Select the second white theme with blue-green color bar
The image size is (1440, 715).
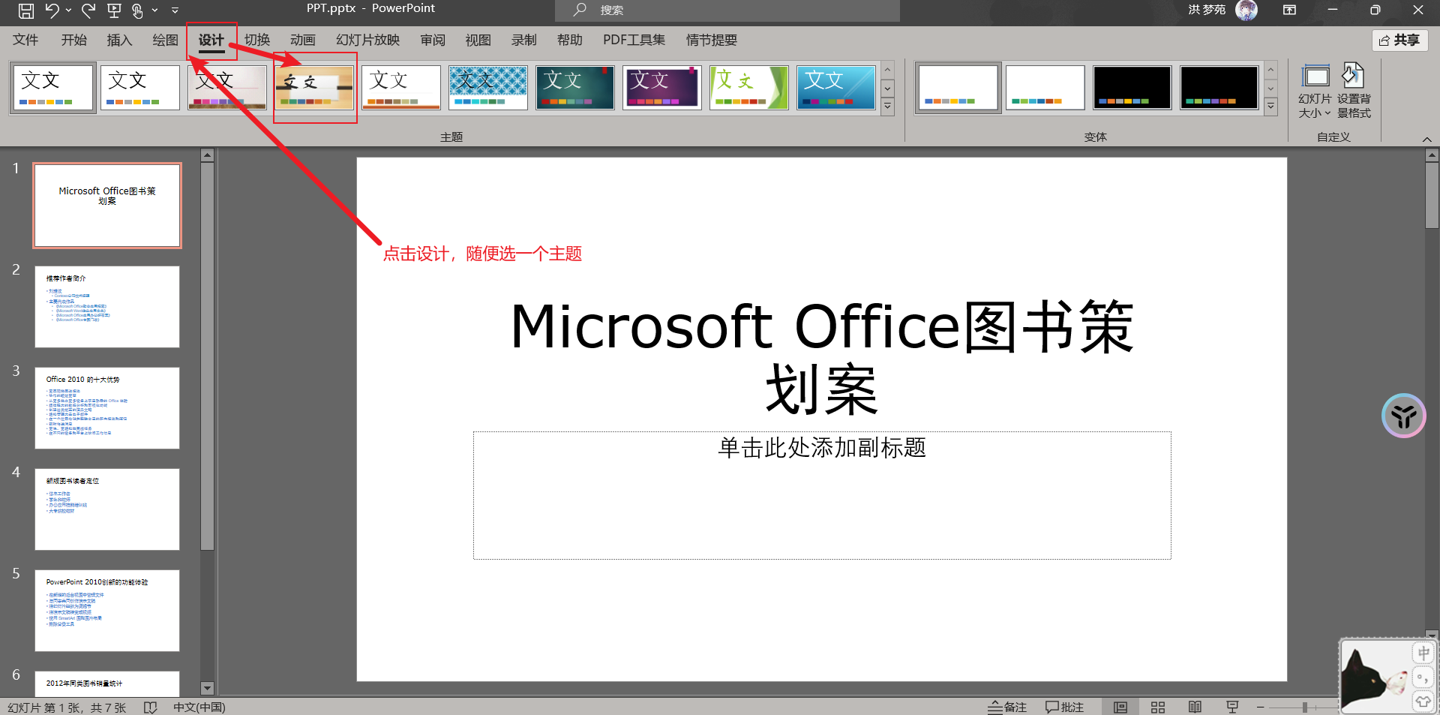(140, 88)
